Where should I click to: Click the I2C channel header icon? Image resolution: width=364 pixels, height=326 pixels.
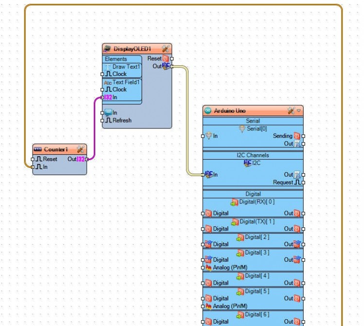point(248,163)
